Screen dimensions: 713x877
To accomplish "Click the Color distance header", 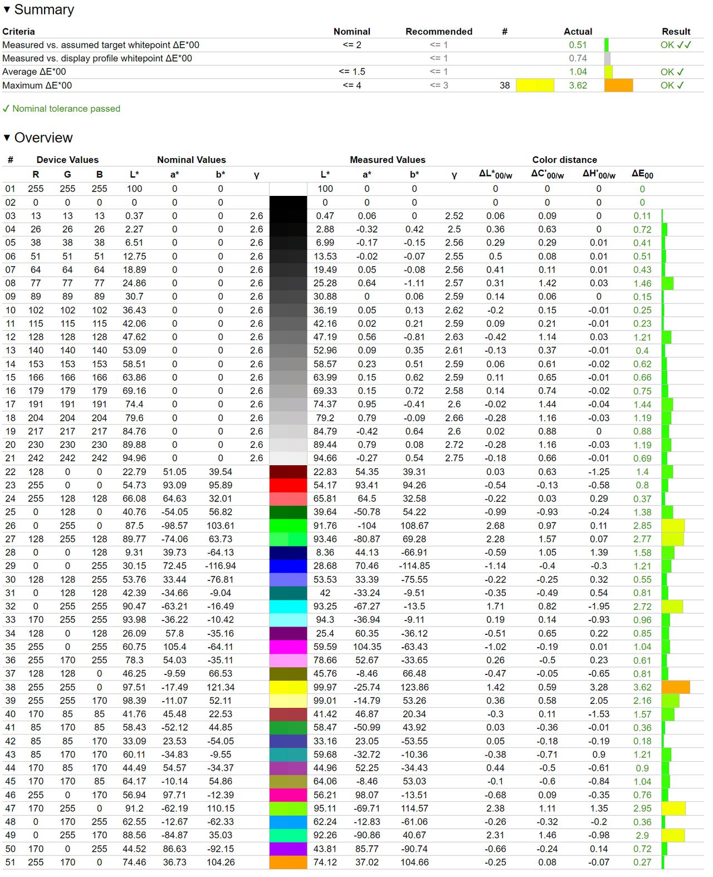I will (x=564, y=160).
